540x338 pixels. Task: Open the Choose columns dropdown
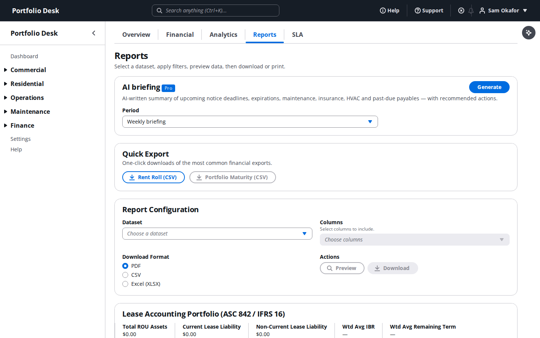(x=415, y=240)
